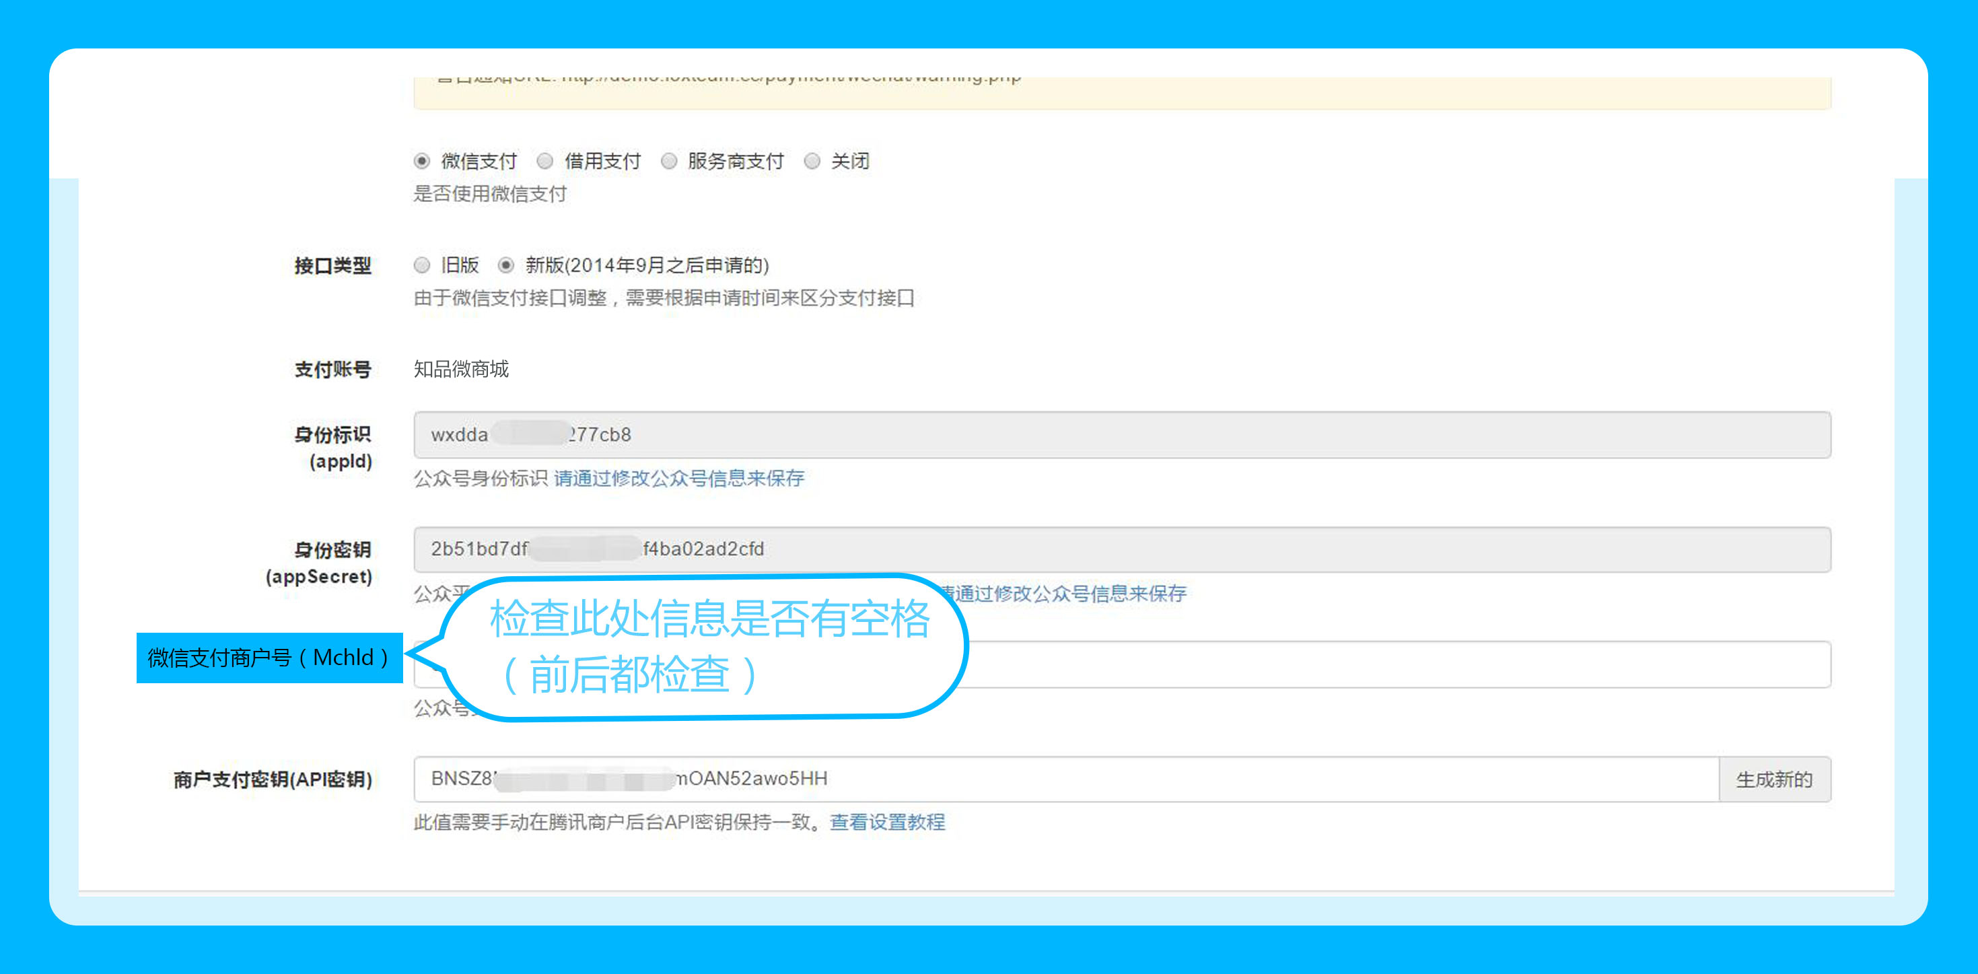Open the 查看设置教程 tutorial link
This screenshot has width=1978, height=974.
[887, 822]
